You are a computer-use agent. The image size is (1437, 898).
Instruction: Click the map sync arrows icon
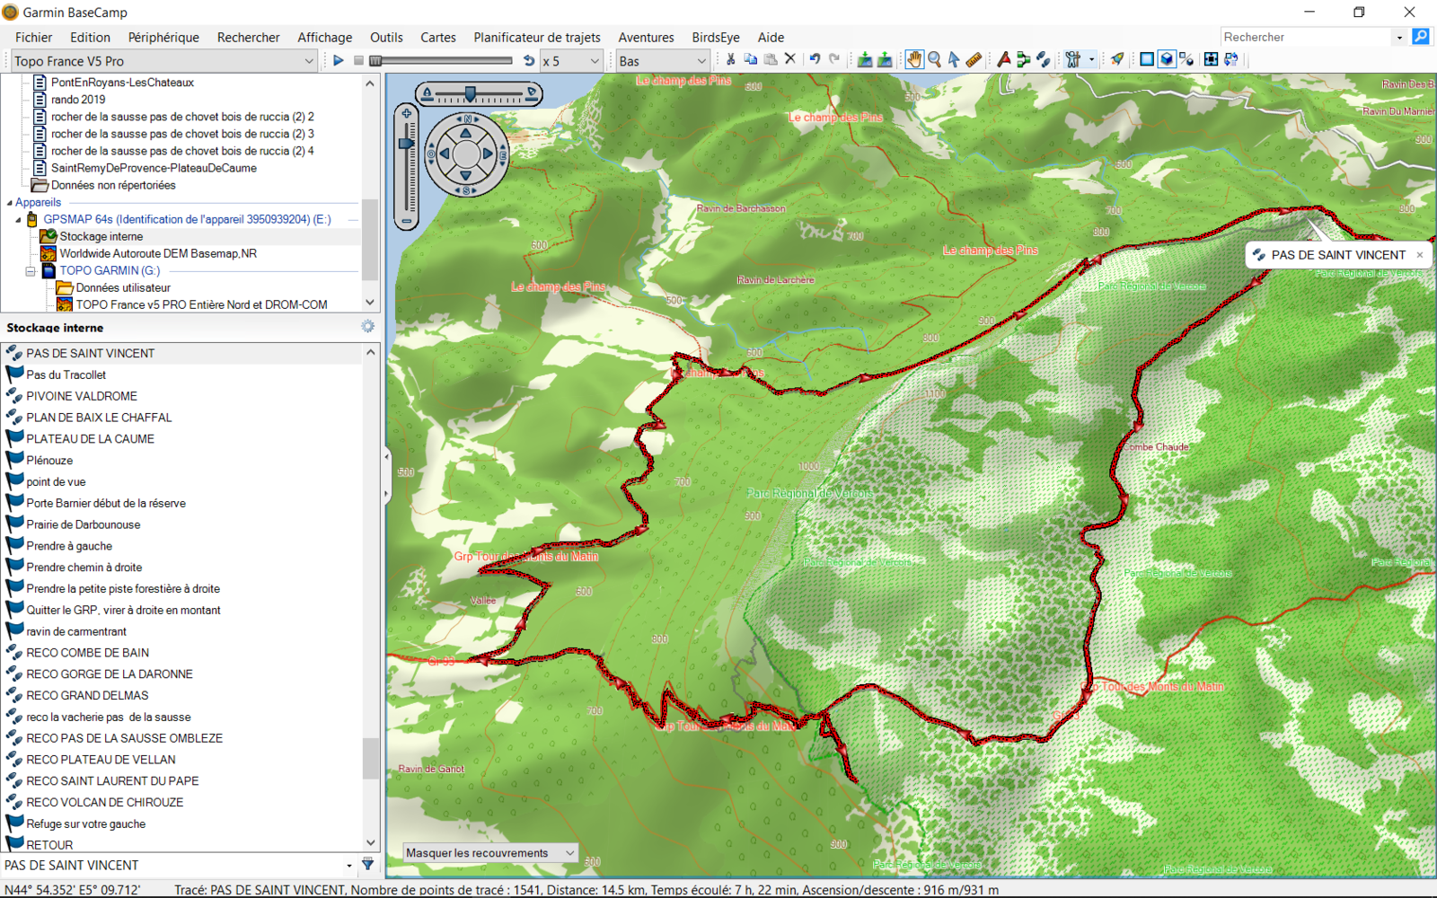[1230, 59]
